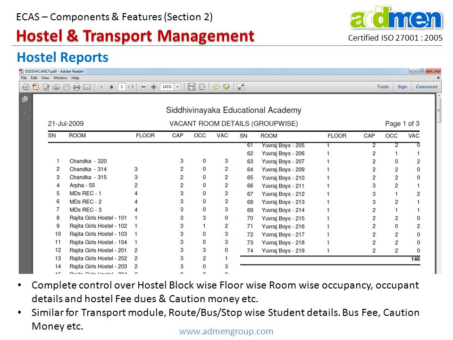This screenshot has height=340, width=453.
Task: Open the Comment pane
Action: (x=427, y=87)
